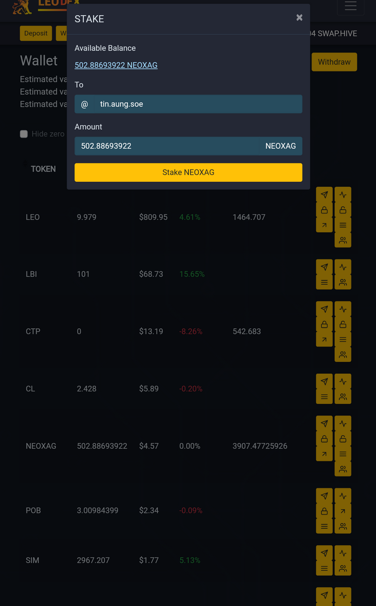Click the 502.88693922 NEOXAG available balance link

[x=116, y=65]
